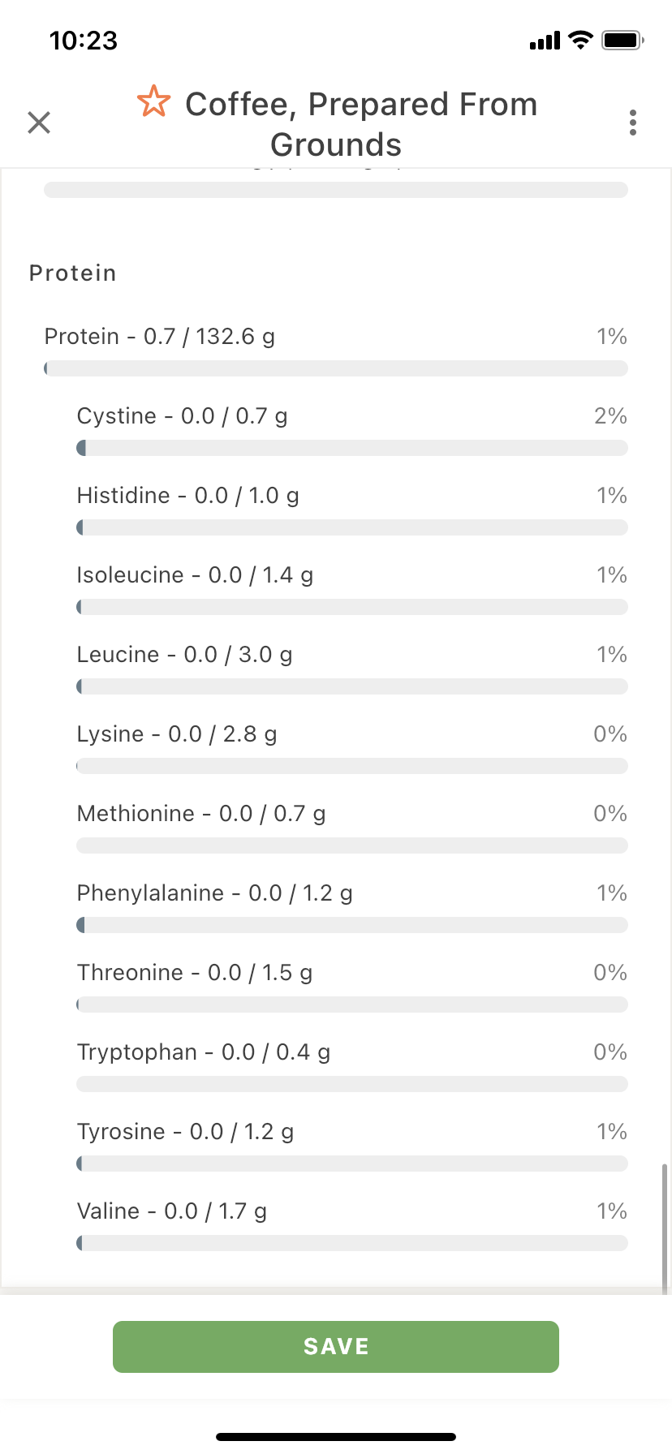Click the Cystine progress bar

(x=352, y=448)
